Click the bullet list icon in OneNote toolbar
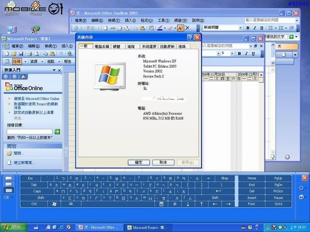 [x=270, y=28]
